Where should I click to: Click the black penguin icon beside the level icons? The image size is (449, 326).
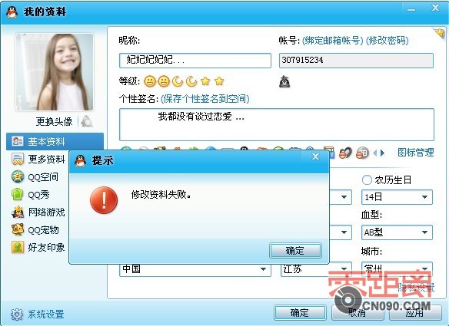(x=284, y=81)
